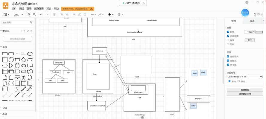266x119 pixels.
Task: Collapse the 通用 general shapes section
Action: tap(4, 47)
